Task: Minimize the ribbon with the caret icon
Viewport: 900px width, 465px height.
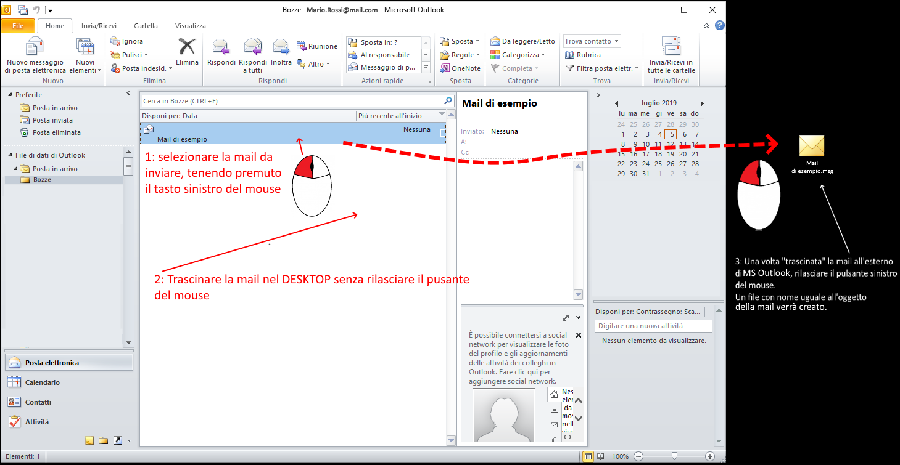Action: 707,26
